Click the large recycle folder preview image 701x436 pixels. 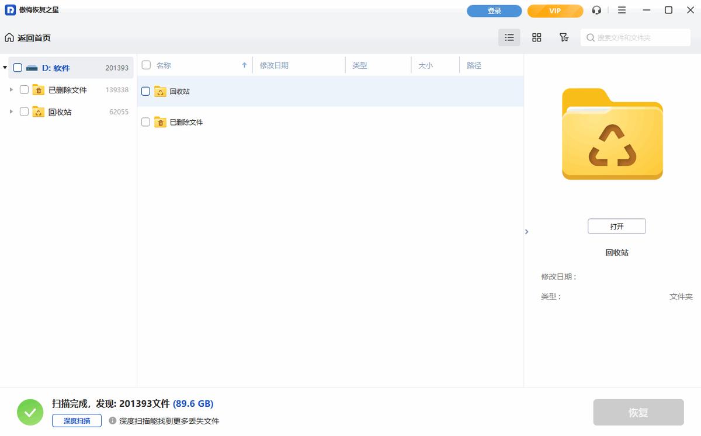(x=612, y=134)
